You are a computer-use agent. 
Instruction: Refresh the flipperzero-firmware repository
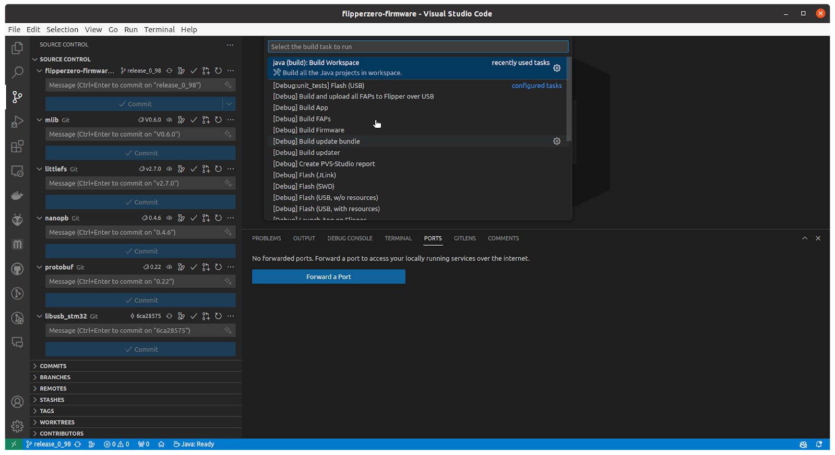[218, 71]
